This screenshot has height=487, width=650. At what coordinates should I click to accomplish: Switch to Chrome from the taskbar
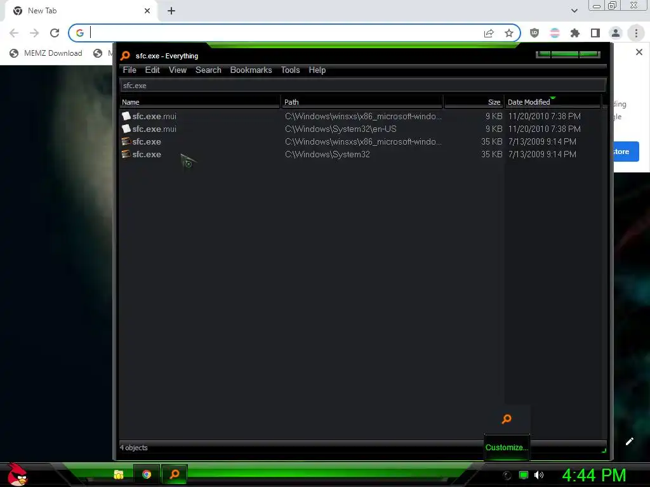coord(147,474)
